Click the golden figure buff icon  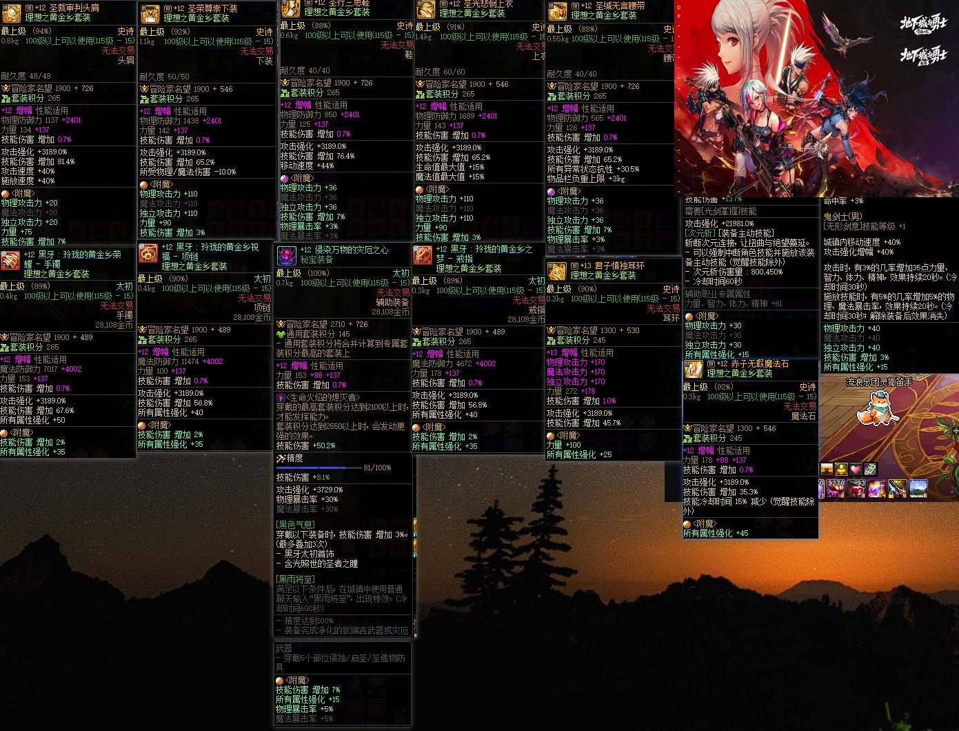click(841, 470)
